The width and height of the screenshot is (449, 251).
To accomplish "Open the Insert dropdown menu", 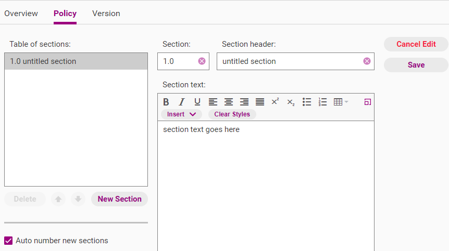I will [181, 114].
